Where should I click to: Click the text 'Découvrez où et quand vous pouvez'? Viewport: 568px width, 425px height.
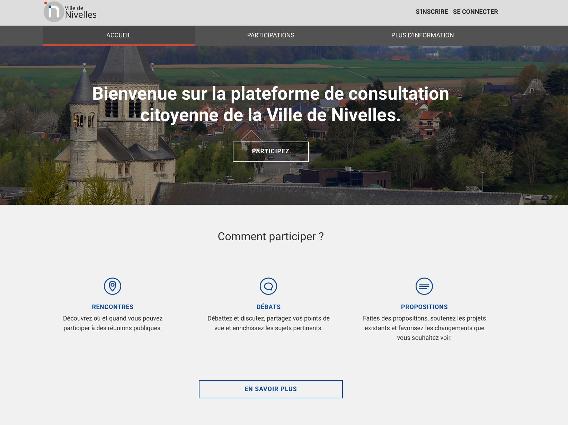113,318
